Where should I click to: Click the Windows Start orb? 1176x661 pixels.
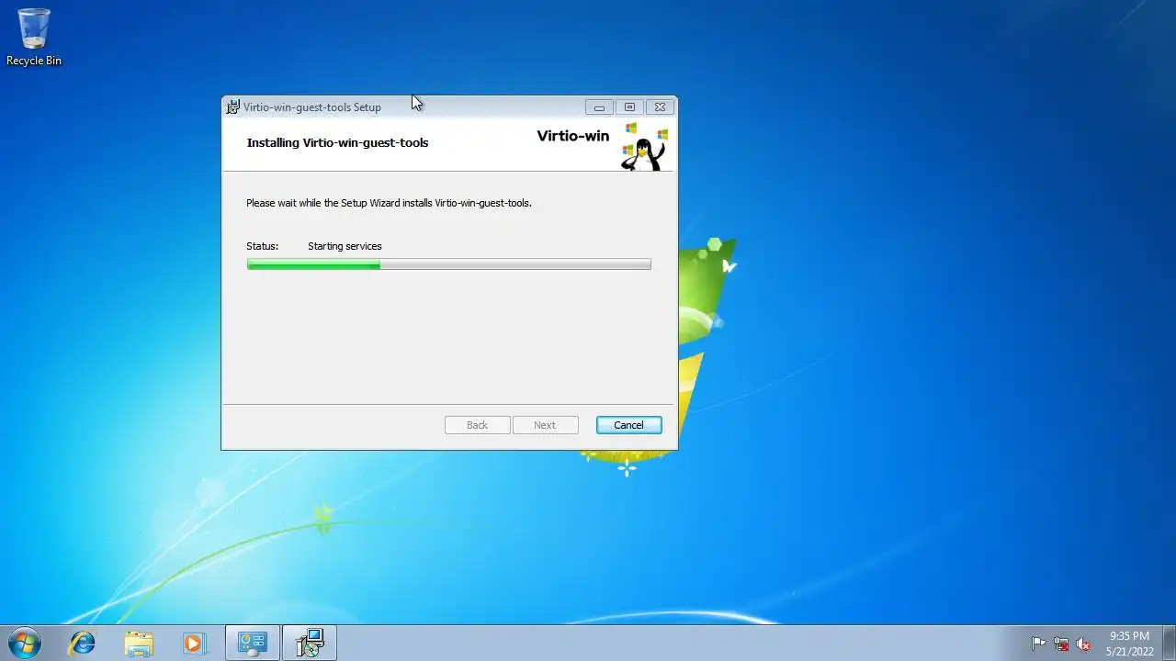tap(24, 643)
